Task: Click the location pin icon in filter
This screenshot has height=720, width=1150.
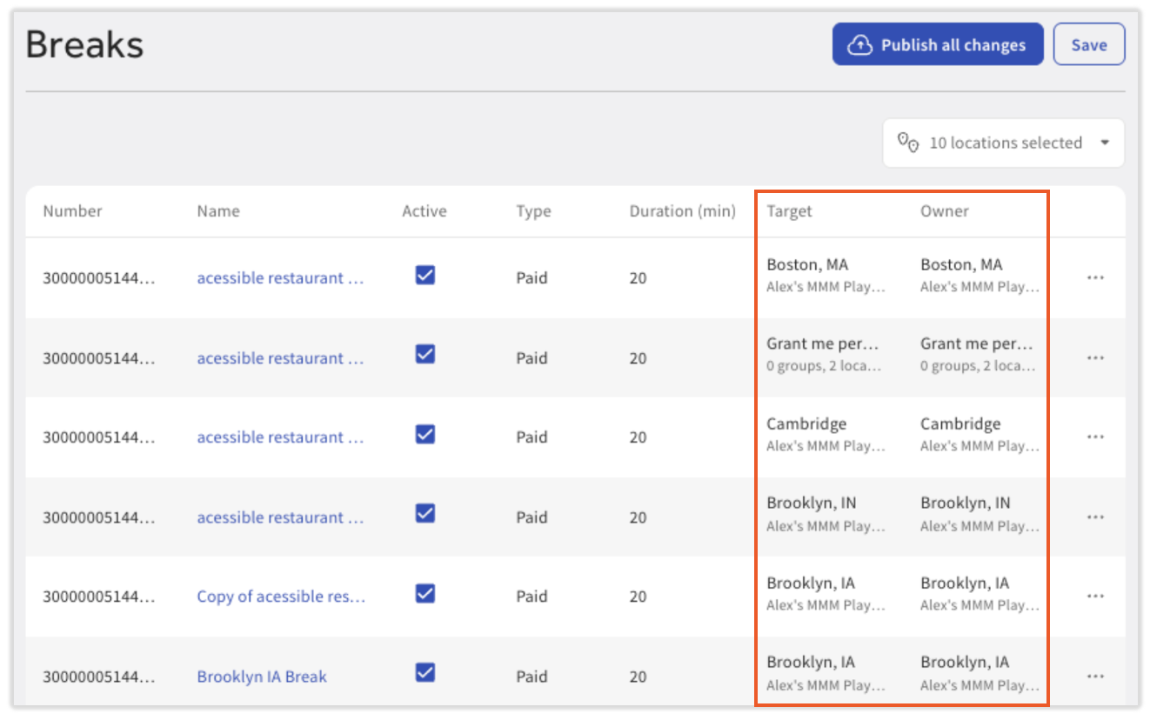Action: 908,143
